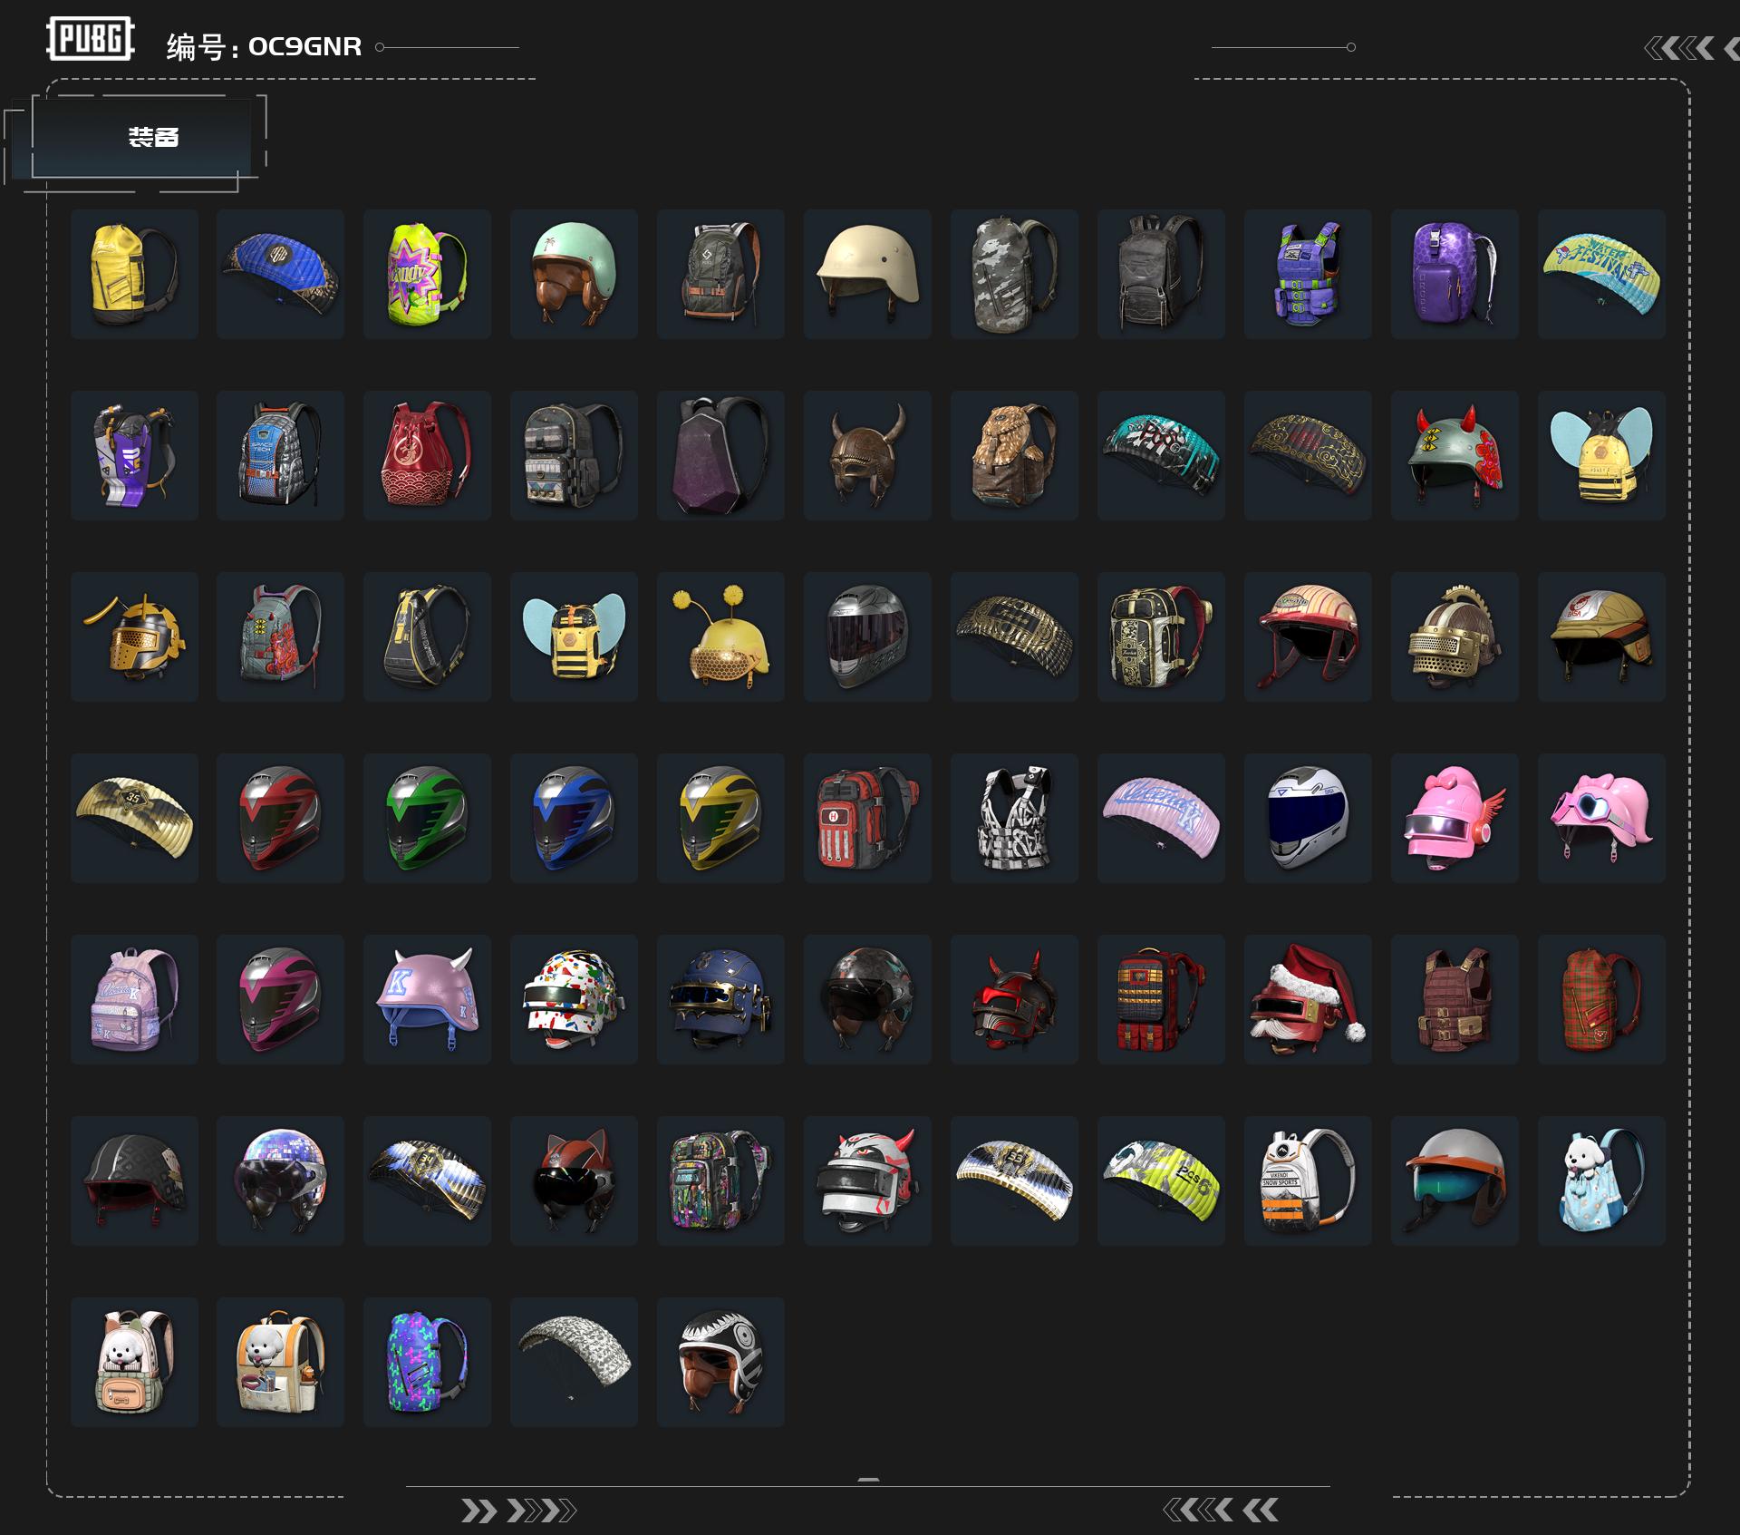Viewport: 1740px width, 1535px height.
Task: Pick the colorful glitch pattern backpack
Action: (720, 1180)
